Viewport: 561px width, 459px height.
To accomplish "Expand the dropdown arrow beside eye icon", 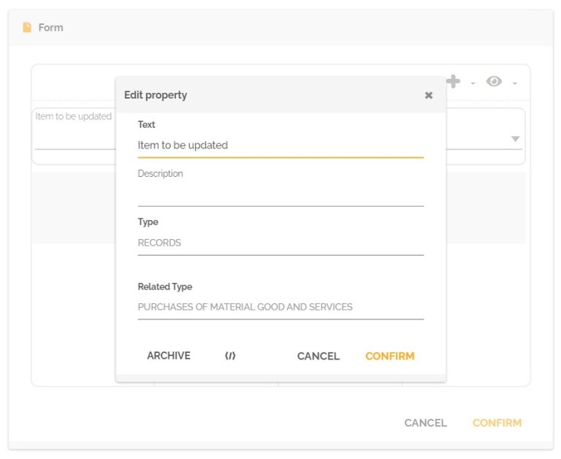I will point(514,83).
